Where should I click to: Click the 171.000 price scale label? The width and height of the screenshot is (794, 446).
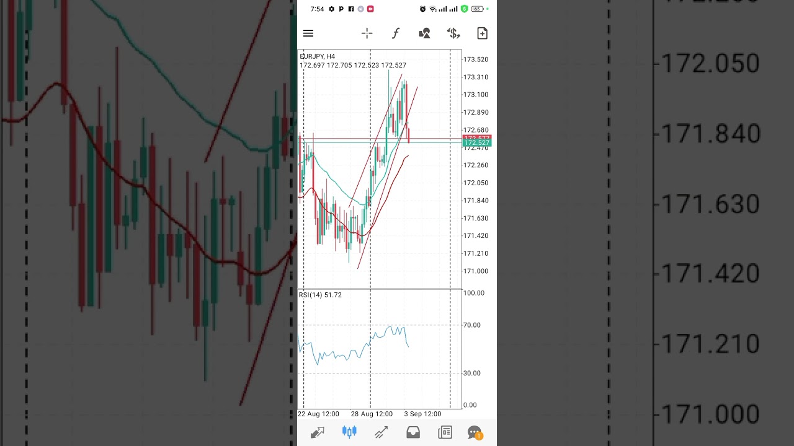(x=476, y=271)
